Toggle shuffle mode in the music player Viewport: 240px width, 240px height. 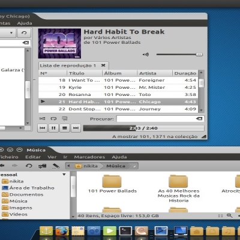pos(42,119)
